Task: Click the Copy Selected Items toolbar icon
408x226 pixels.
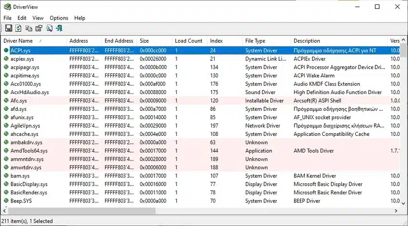Action: coord(29,28)
